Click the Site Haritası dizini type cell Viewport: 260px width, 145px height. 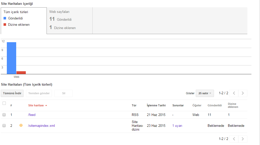tap(137, 126)
